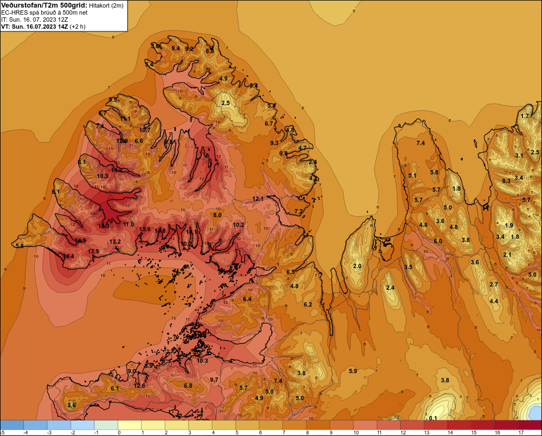This screenshot has height=436, width=542.
Task: Select the 14.1 temperature value
Action: click(191, 232)
